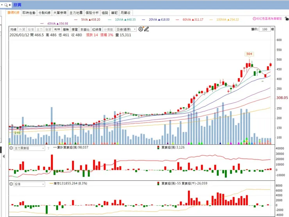289x217 pixels.
Task: Collapse the left panel arrow
Action: click(4, 156)
